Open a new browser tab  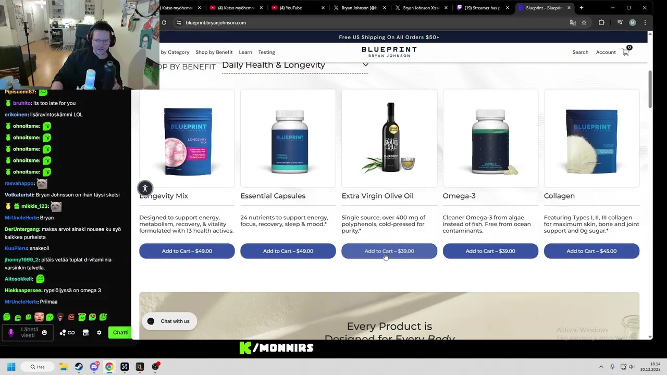582,8
